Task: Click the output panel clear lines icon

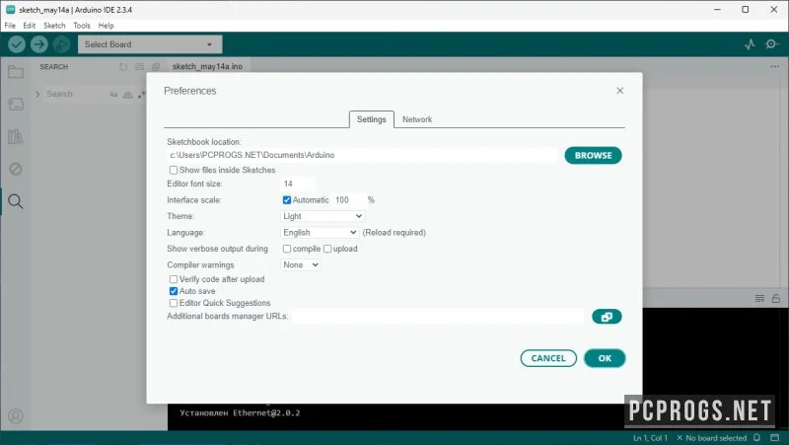Action: pos(759,299)
